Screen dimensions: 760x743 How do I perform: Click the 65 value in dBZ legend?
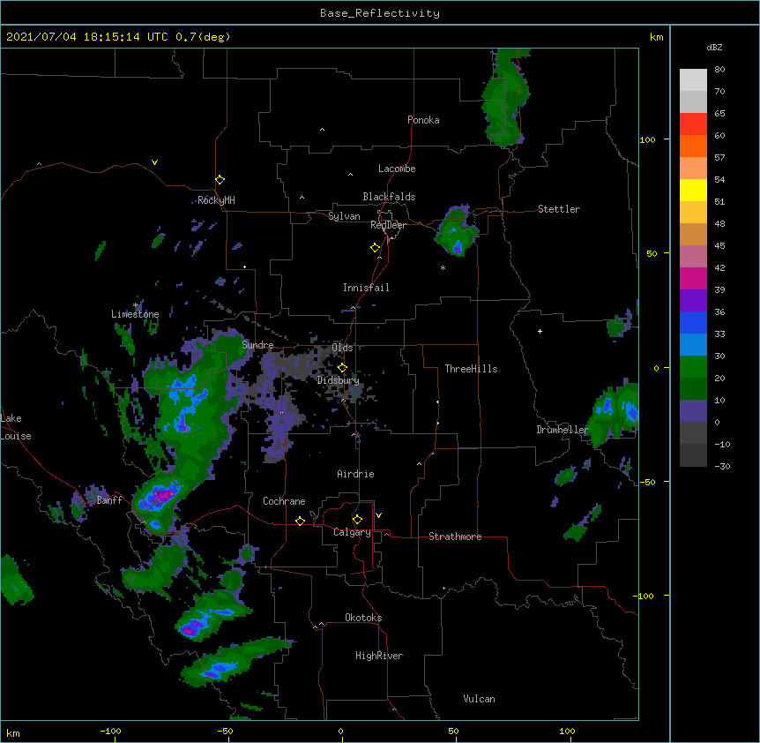pos(719,113)
